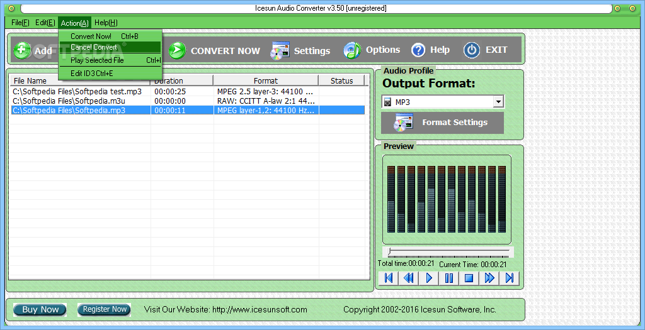This screenshot has height=330, width=645.
Task: Click the 00:00:25 duration cell
Action: (170, 92)
